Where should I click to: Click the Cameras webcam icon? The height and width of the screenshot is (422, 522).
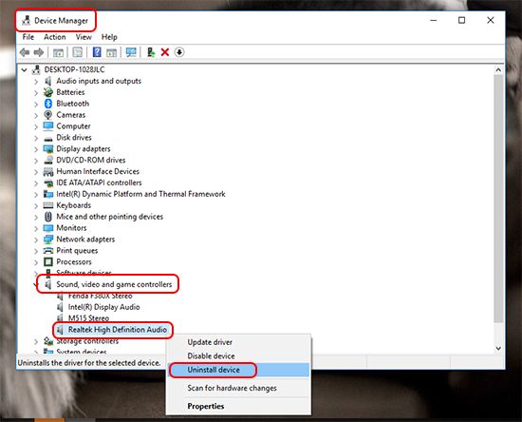coord(48,115)
